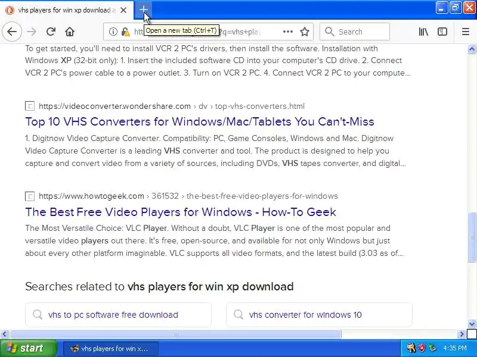
Task: Click magnifier icon in vhs to pc suggestion
Action: pyautogui.click(x=38, y=315)
